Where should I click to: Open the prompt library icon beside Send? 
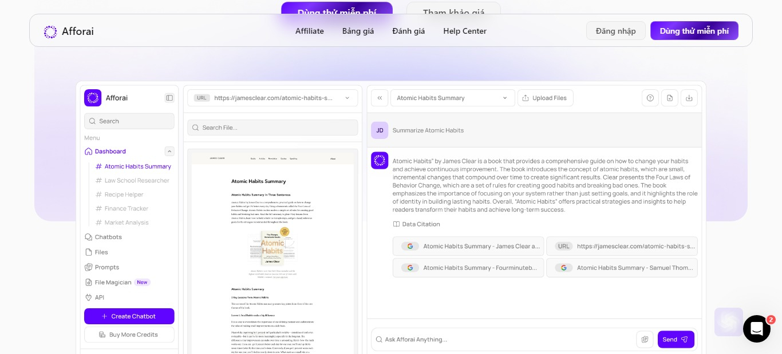tap(645, 339)
